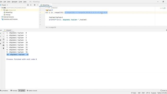This screenshot has width=167, height=94.
Task: Click output line '1. dögüdeki toplam= 0'
Action: pos(16,33)
